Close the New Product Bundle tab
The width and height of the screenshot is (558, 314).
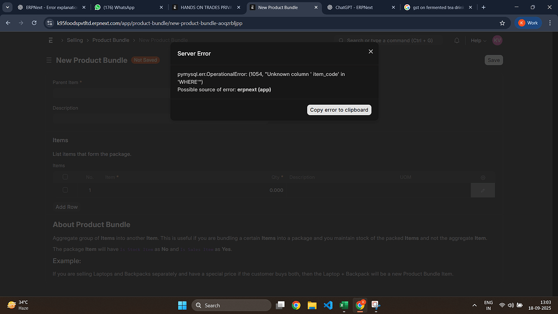(316, 7)
